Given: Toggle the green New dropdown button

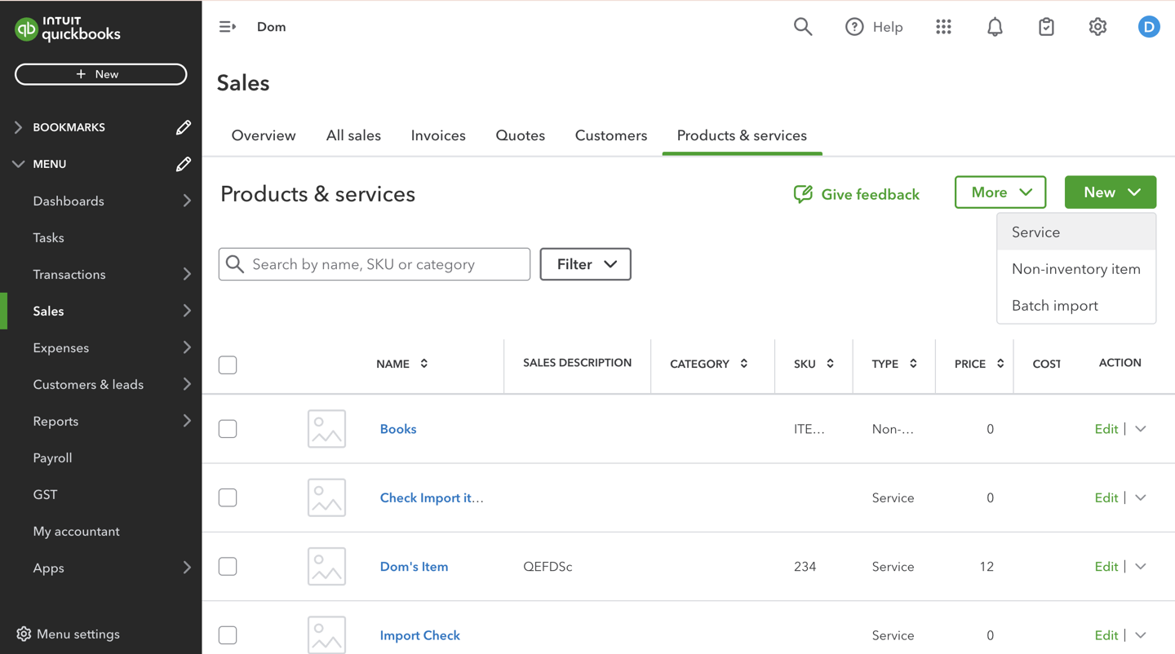Looking at the screenshot, I should coord(1111,192).
